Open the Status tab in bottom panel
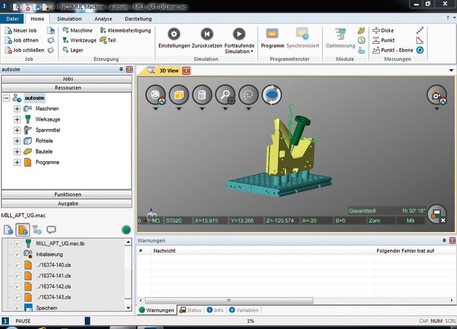The height and width of the screenshot is (329, 457). (x=190, y=310)
